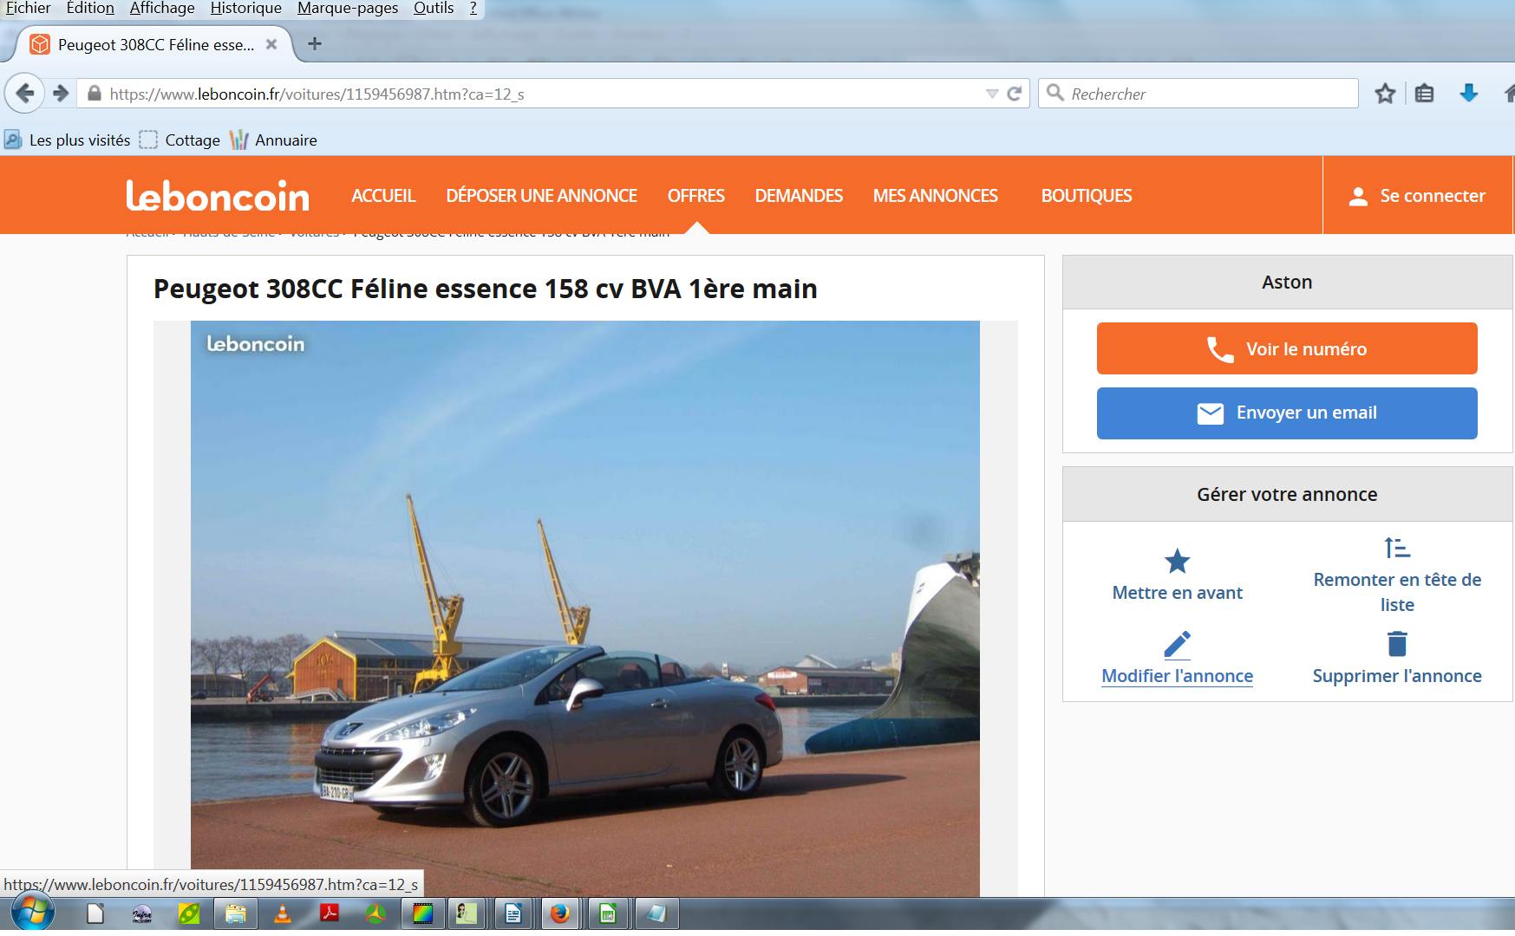Open the Affichage menu

click(x=162, y=9)
